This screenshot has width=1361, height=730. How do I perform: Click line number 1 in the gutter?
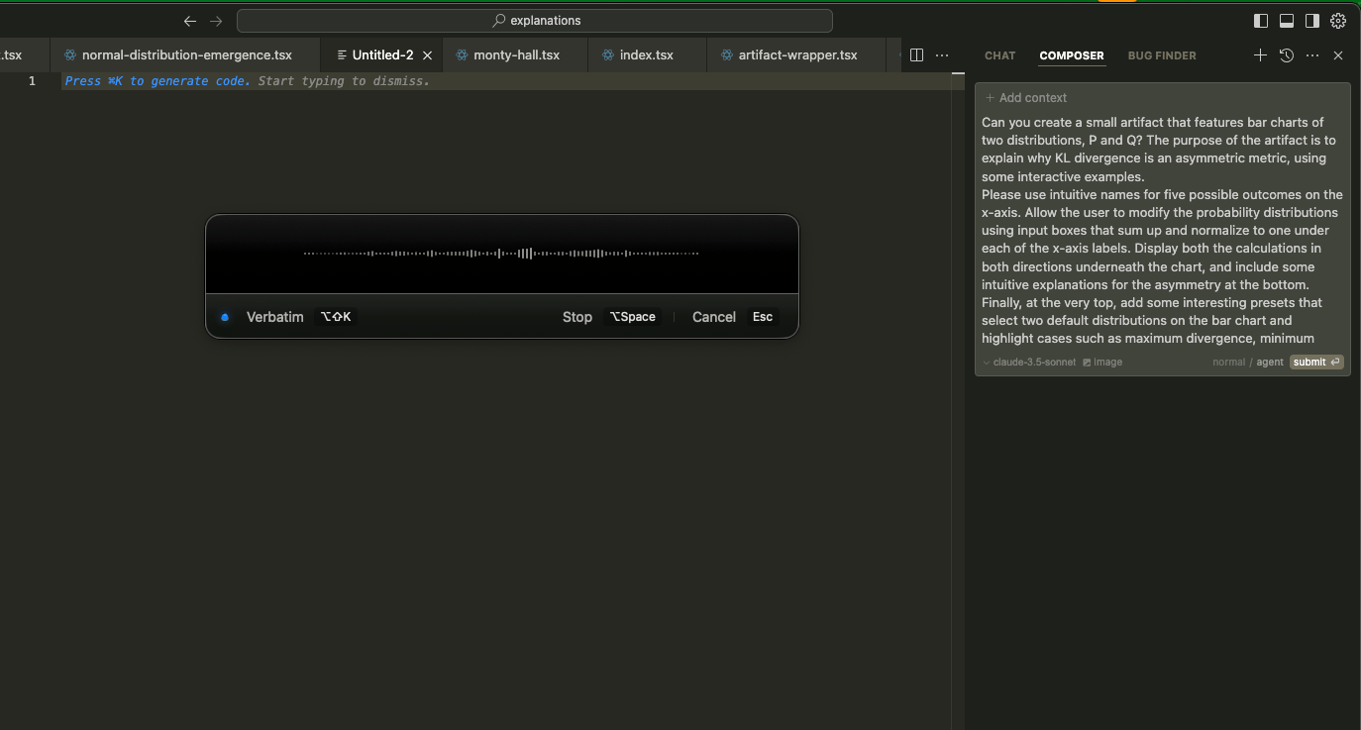[32, 81]
